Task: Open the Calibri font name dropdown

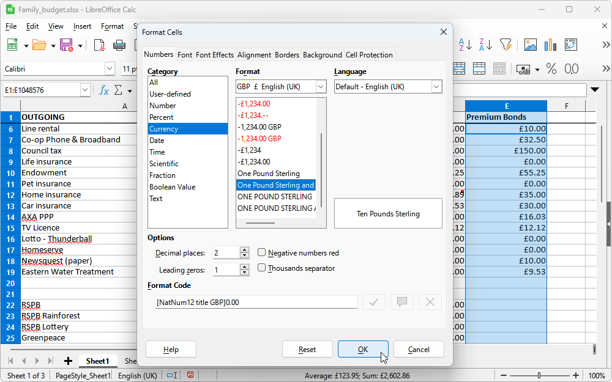Action: [x=110, y=69]
